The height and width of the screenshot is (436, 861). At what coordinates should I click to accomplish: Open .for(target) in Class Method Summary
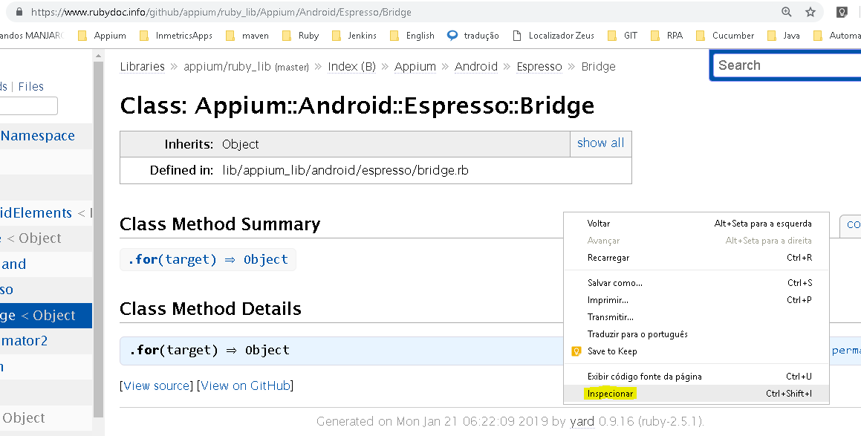pyautogui.click(x=207, y=259)
